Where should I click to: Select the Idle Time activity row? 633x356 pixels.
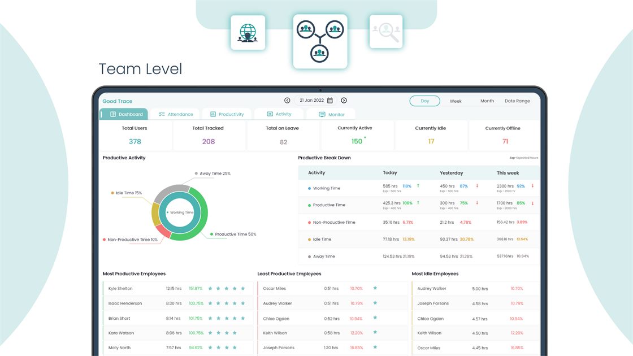pyautogui.click(x=419, y=240)
